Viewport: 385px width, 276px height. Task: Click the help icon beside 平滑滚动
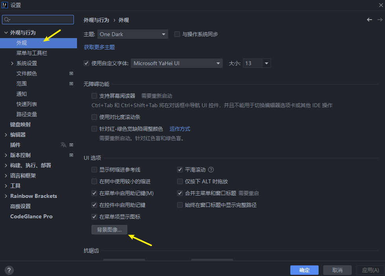pyautogui.click(x=211, y=170)
